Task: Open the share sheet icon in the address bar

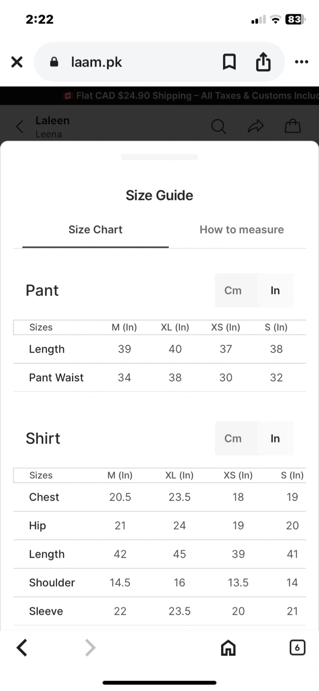Action: click(263, 62)
